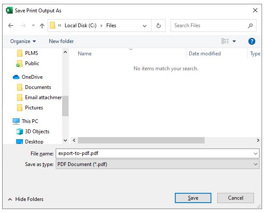
Task: Select the OneDrive cloud icon in sidebar
Action: 16,77
